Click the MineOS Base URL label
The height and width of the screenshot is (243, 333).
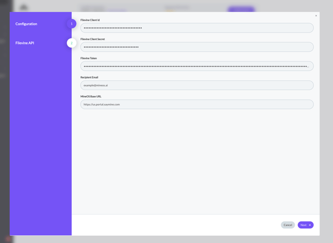point(91,97)
